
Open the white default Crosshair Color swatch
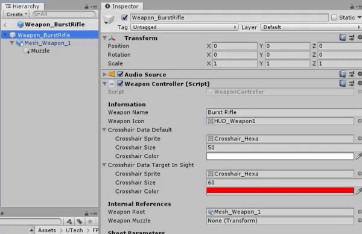click(x=280, y=156)
